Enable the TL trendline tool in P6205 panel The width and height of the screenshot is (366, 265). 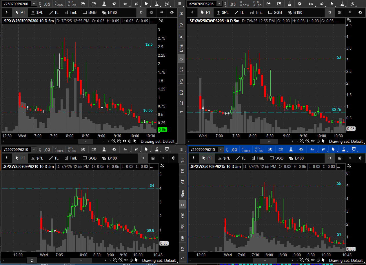240,12
